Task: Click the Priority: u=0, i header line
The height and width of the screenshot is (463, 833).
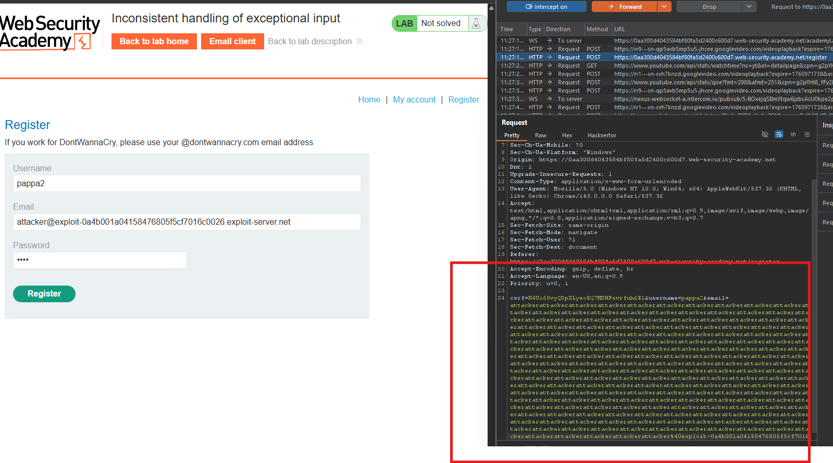Action: 539,284
